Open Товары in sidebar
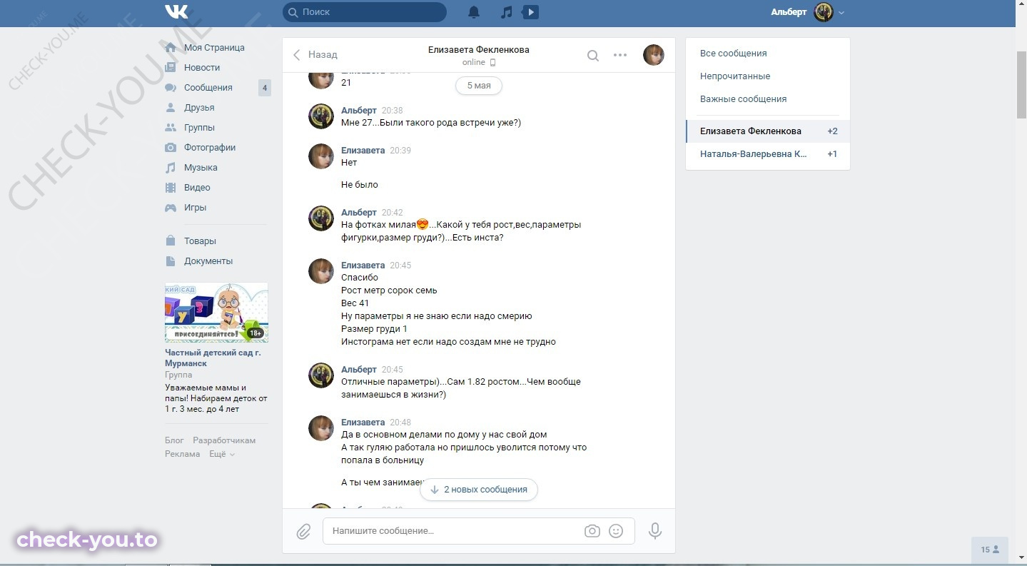Image resolution: width=1027 pixels, height=566 pixels. 200,241
